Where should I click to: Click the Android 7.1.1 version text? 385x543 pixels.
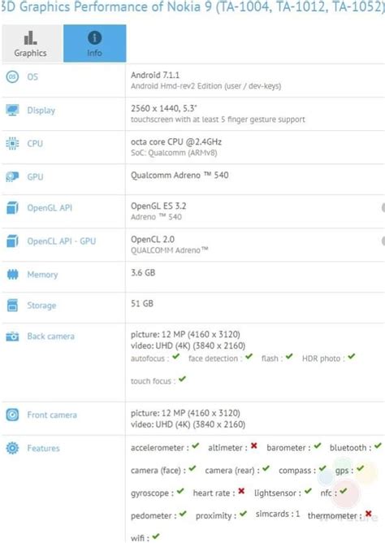tap(155, 75)
